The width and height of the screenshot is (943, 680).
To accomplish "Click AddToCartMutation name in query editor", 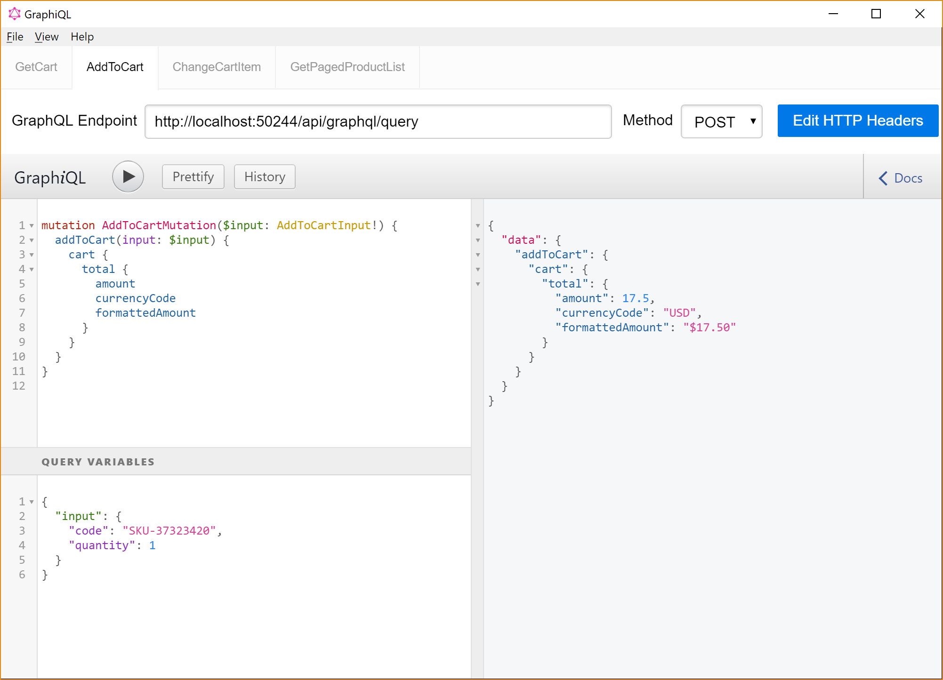I will pyautogui.click(x=159, y=225).
